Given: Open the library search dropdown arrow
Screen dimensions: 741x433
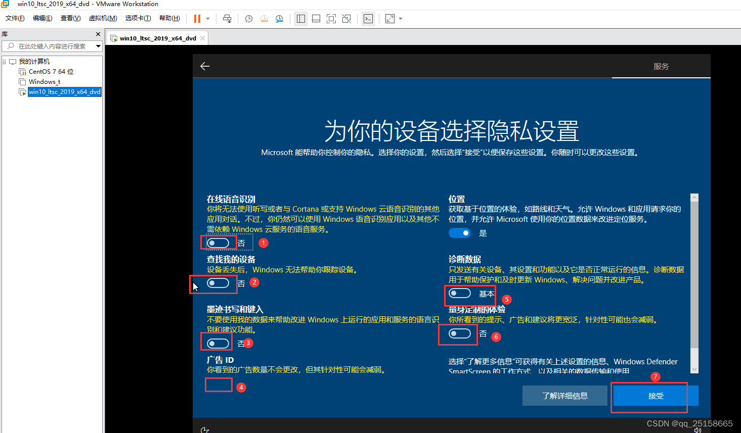Looking at the screenshot, I should coord(98,46).
